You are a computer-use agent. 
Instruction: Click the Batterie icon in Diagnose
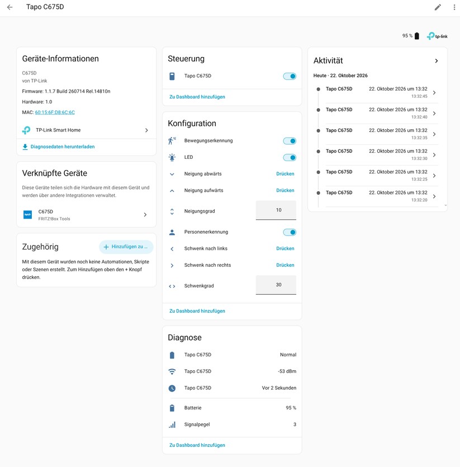(x=172, y=408)
